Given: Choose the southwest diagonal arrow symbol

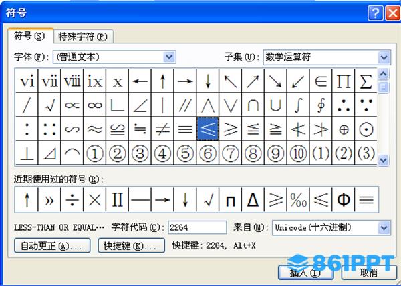Looking at the screenshot, I should click(298, 81).
